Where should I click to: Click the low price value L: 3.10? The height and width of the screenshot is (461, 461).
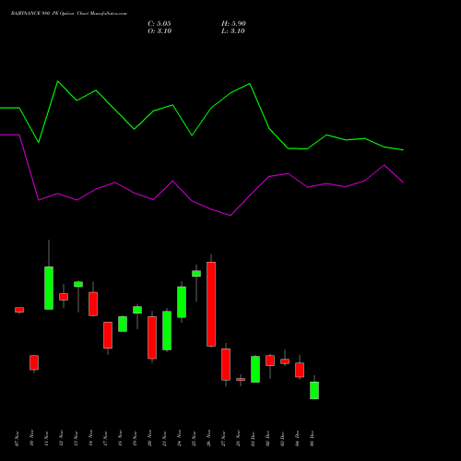point(233,31)
